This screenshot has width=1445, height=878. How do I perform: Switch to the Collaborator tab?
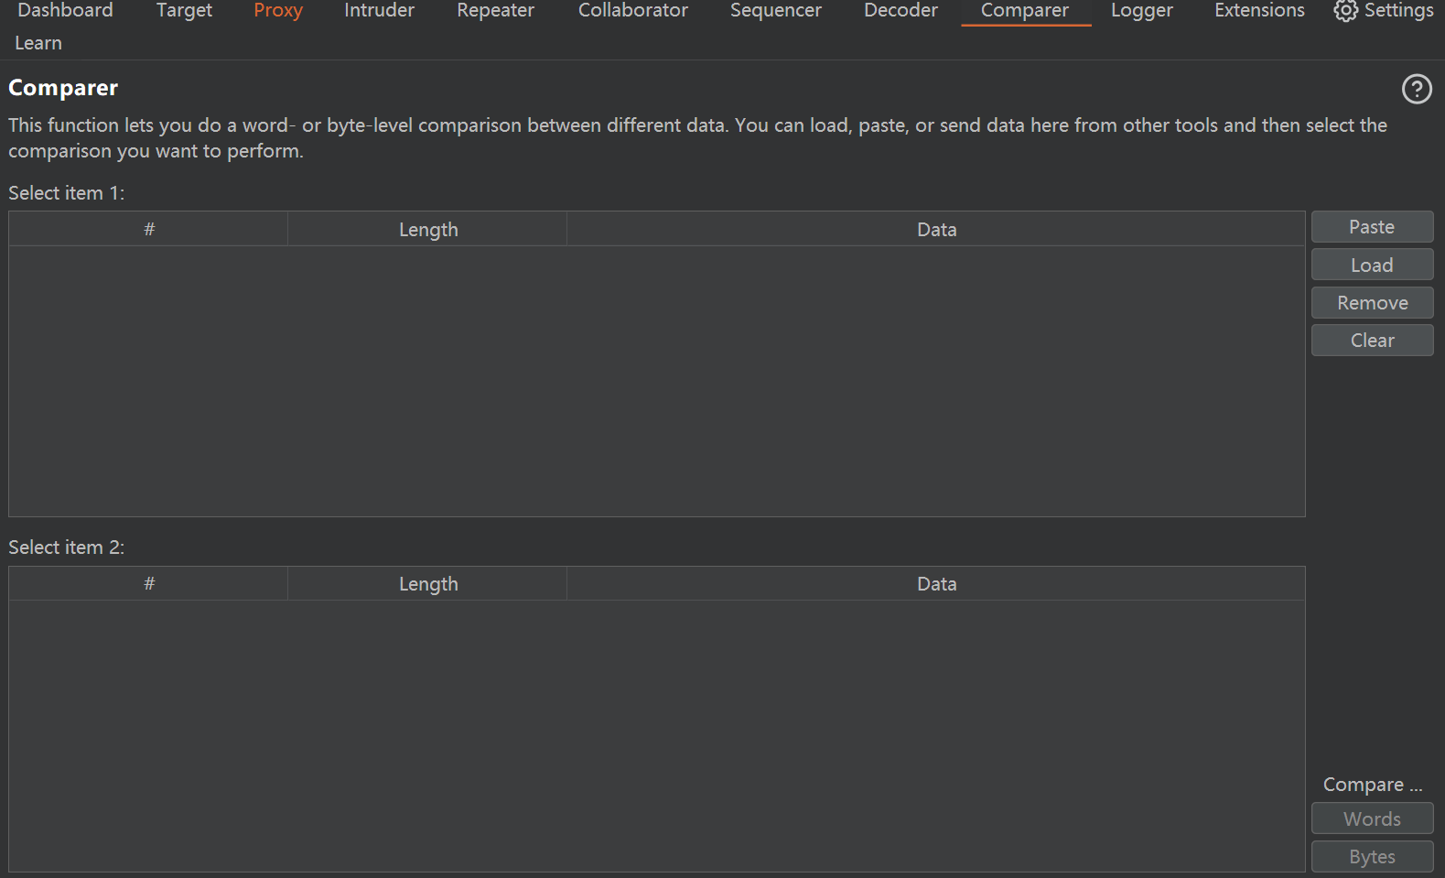(x=632, y=11)
